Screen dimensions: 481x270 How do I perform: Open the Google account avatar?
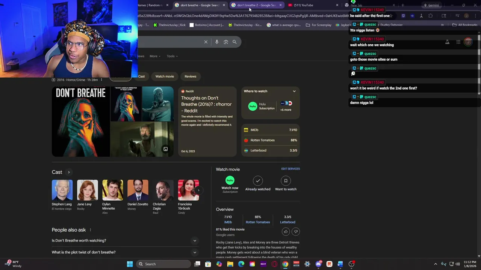coord(468,42)
